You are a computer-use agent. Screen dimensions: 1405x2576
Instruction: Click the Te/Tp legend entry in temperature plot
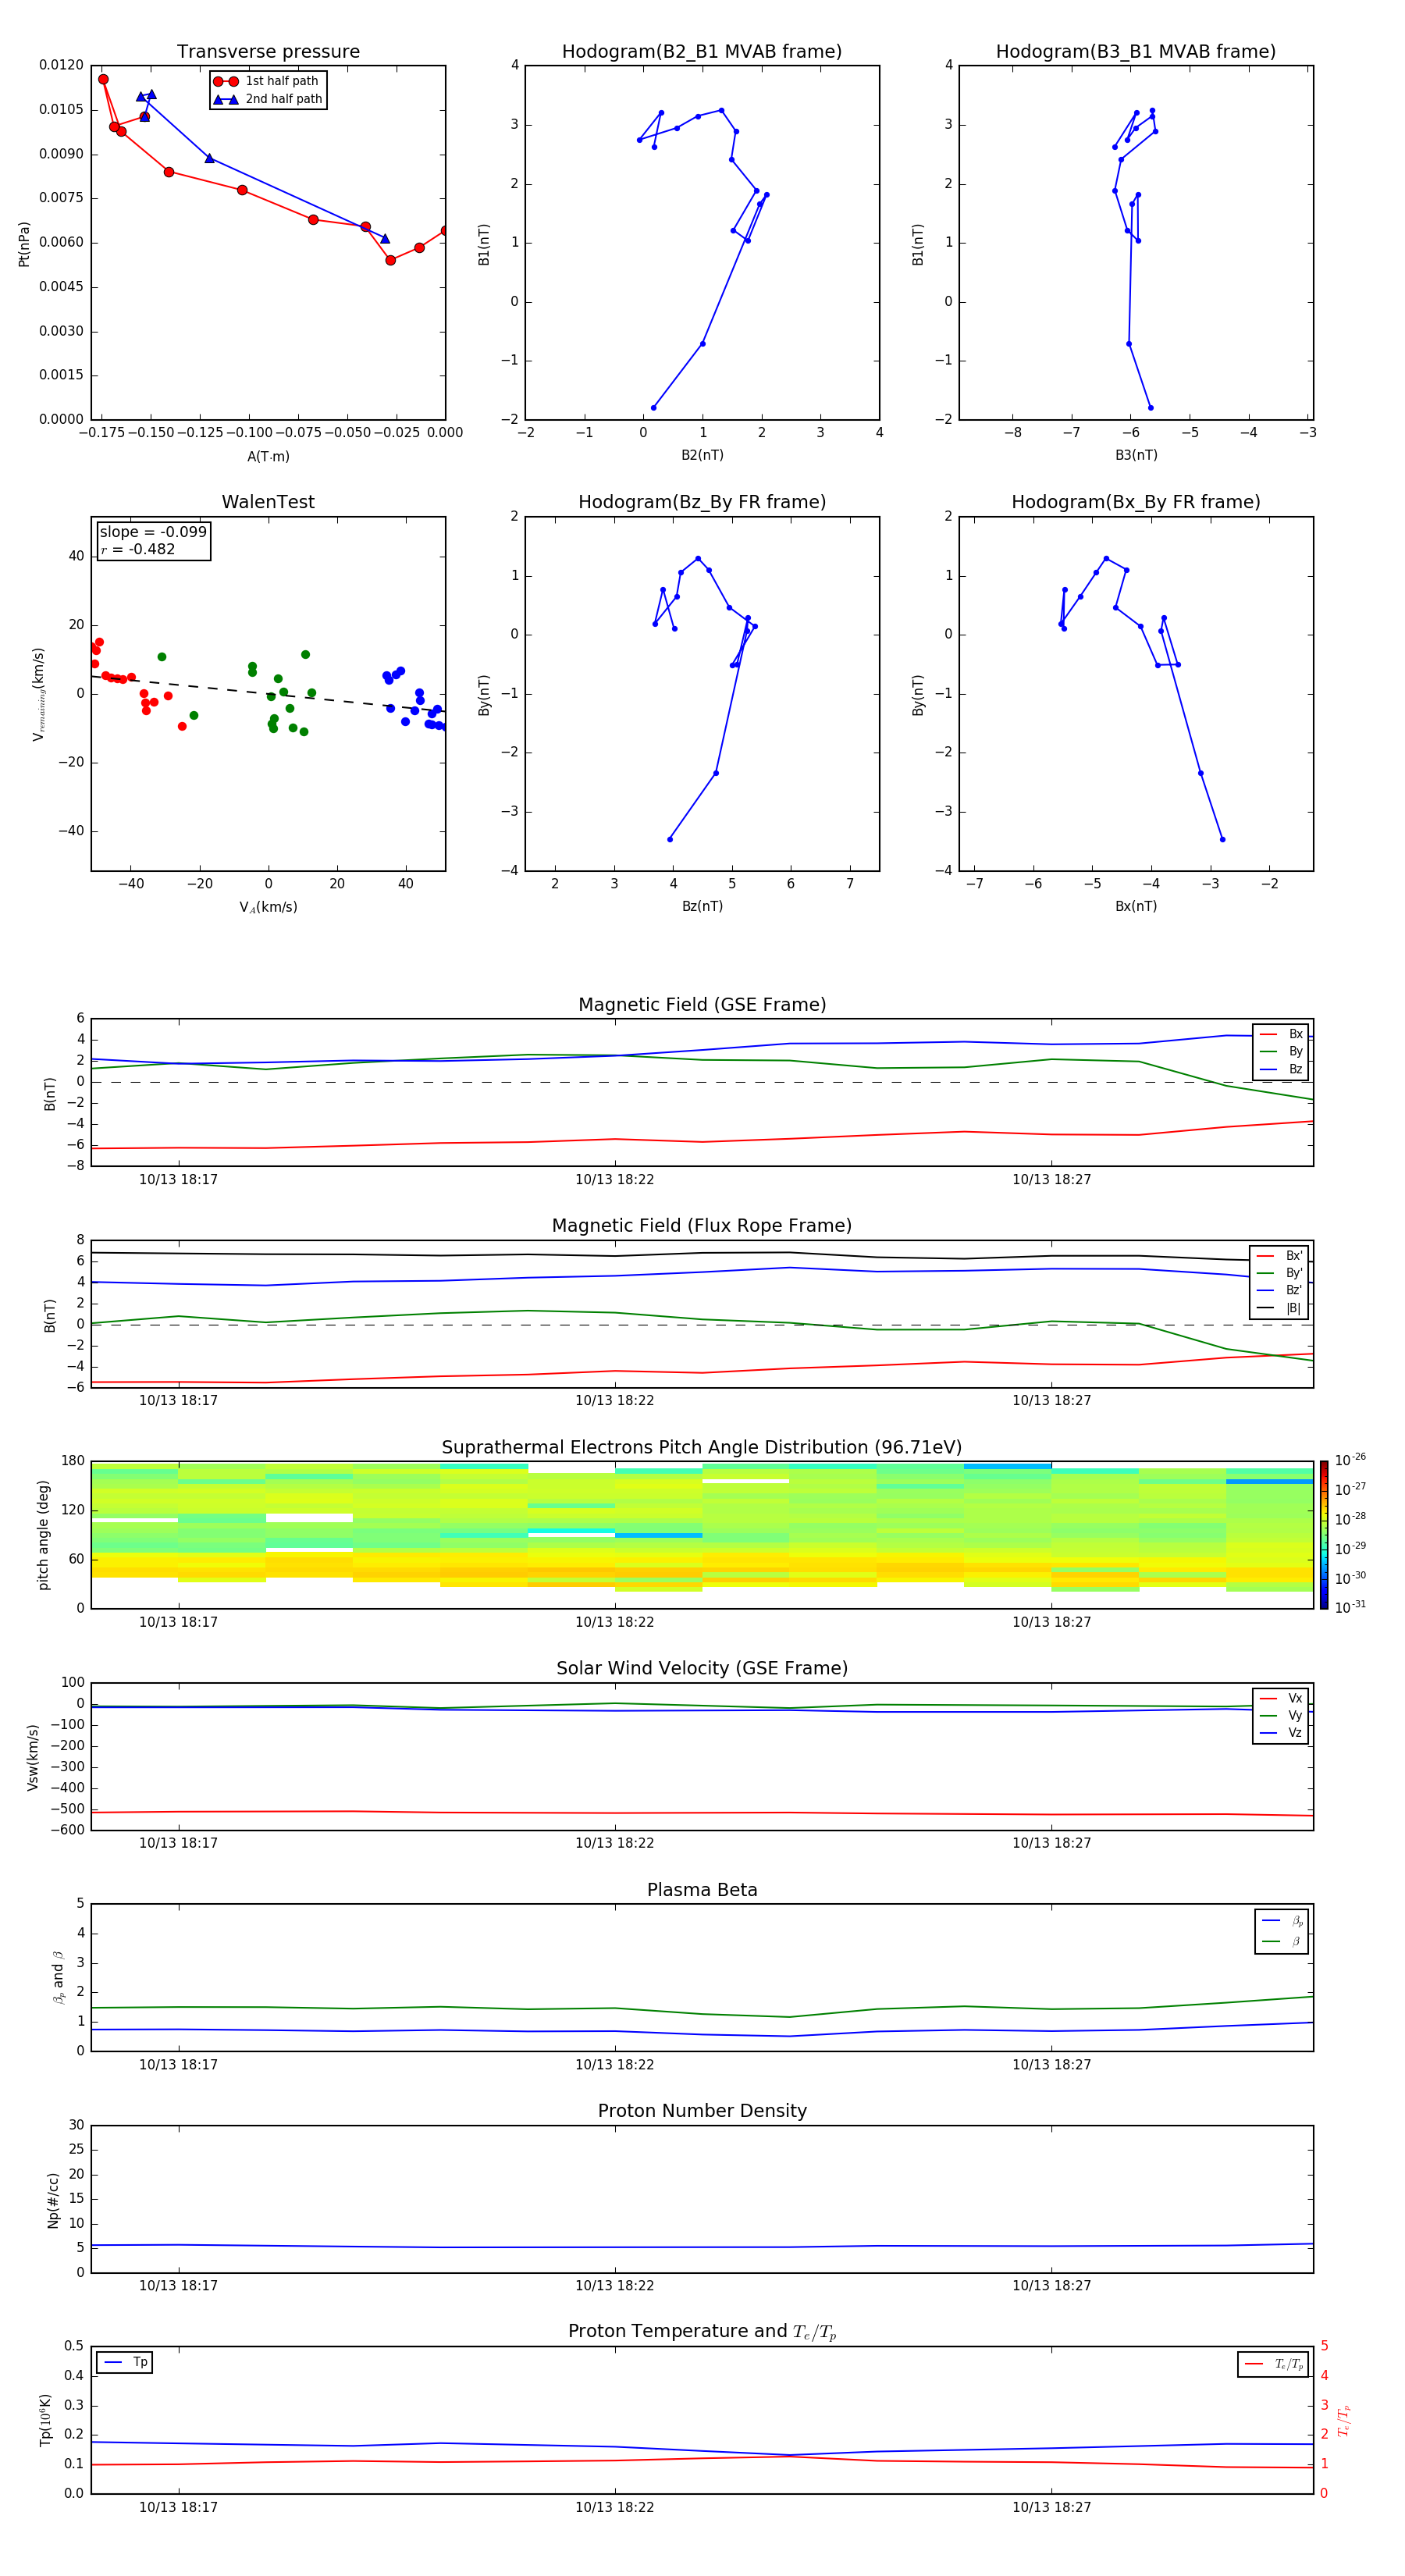pyautogui.click(x=1274, y=2364)
